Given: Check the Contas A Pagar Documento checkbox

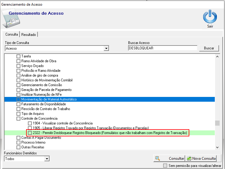Looking at the screenshot, I should click(x=18, y=138).
